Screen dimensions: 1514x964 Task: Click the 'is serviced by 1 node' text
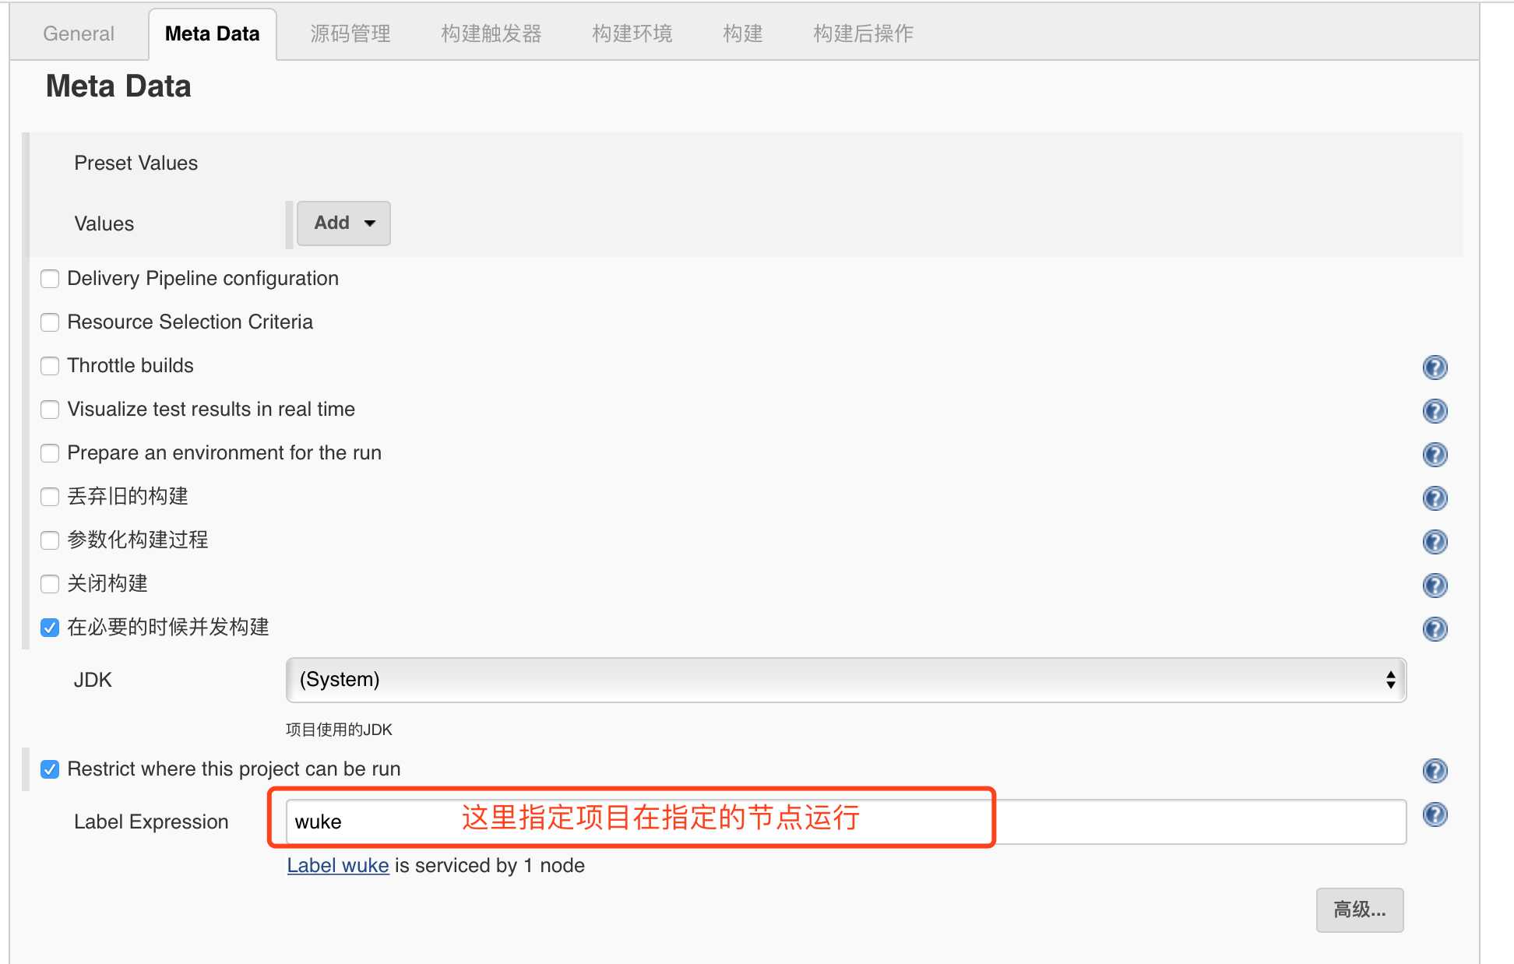point(490,865)
